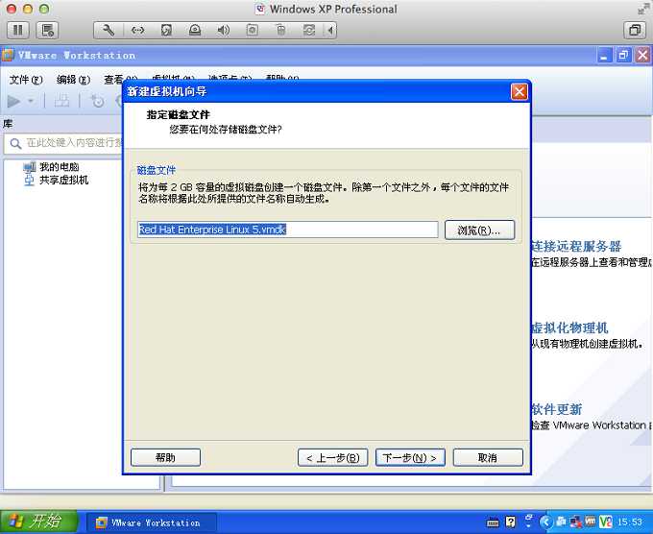Open the dropdown arrow next to the play button

[x=31, y=101]
